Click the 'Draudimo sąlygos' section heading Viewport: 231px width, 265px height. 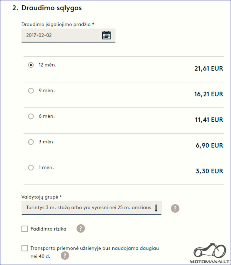(47, 8)
